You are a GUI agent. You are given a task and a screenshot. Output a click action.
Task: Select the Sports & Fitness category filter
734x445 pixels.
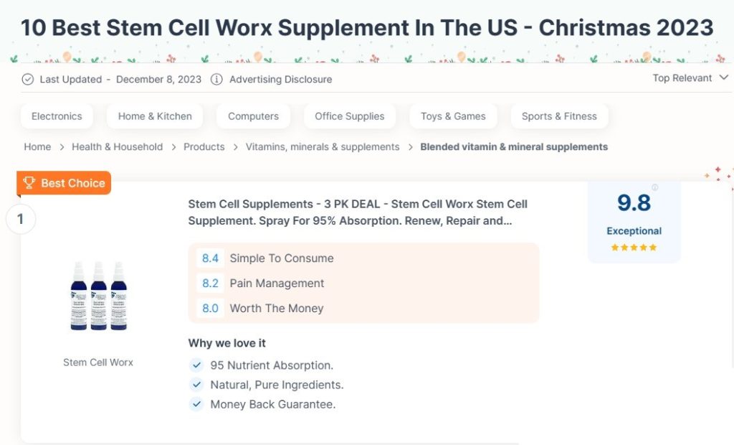[x=559, y=116]
